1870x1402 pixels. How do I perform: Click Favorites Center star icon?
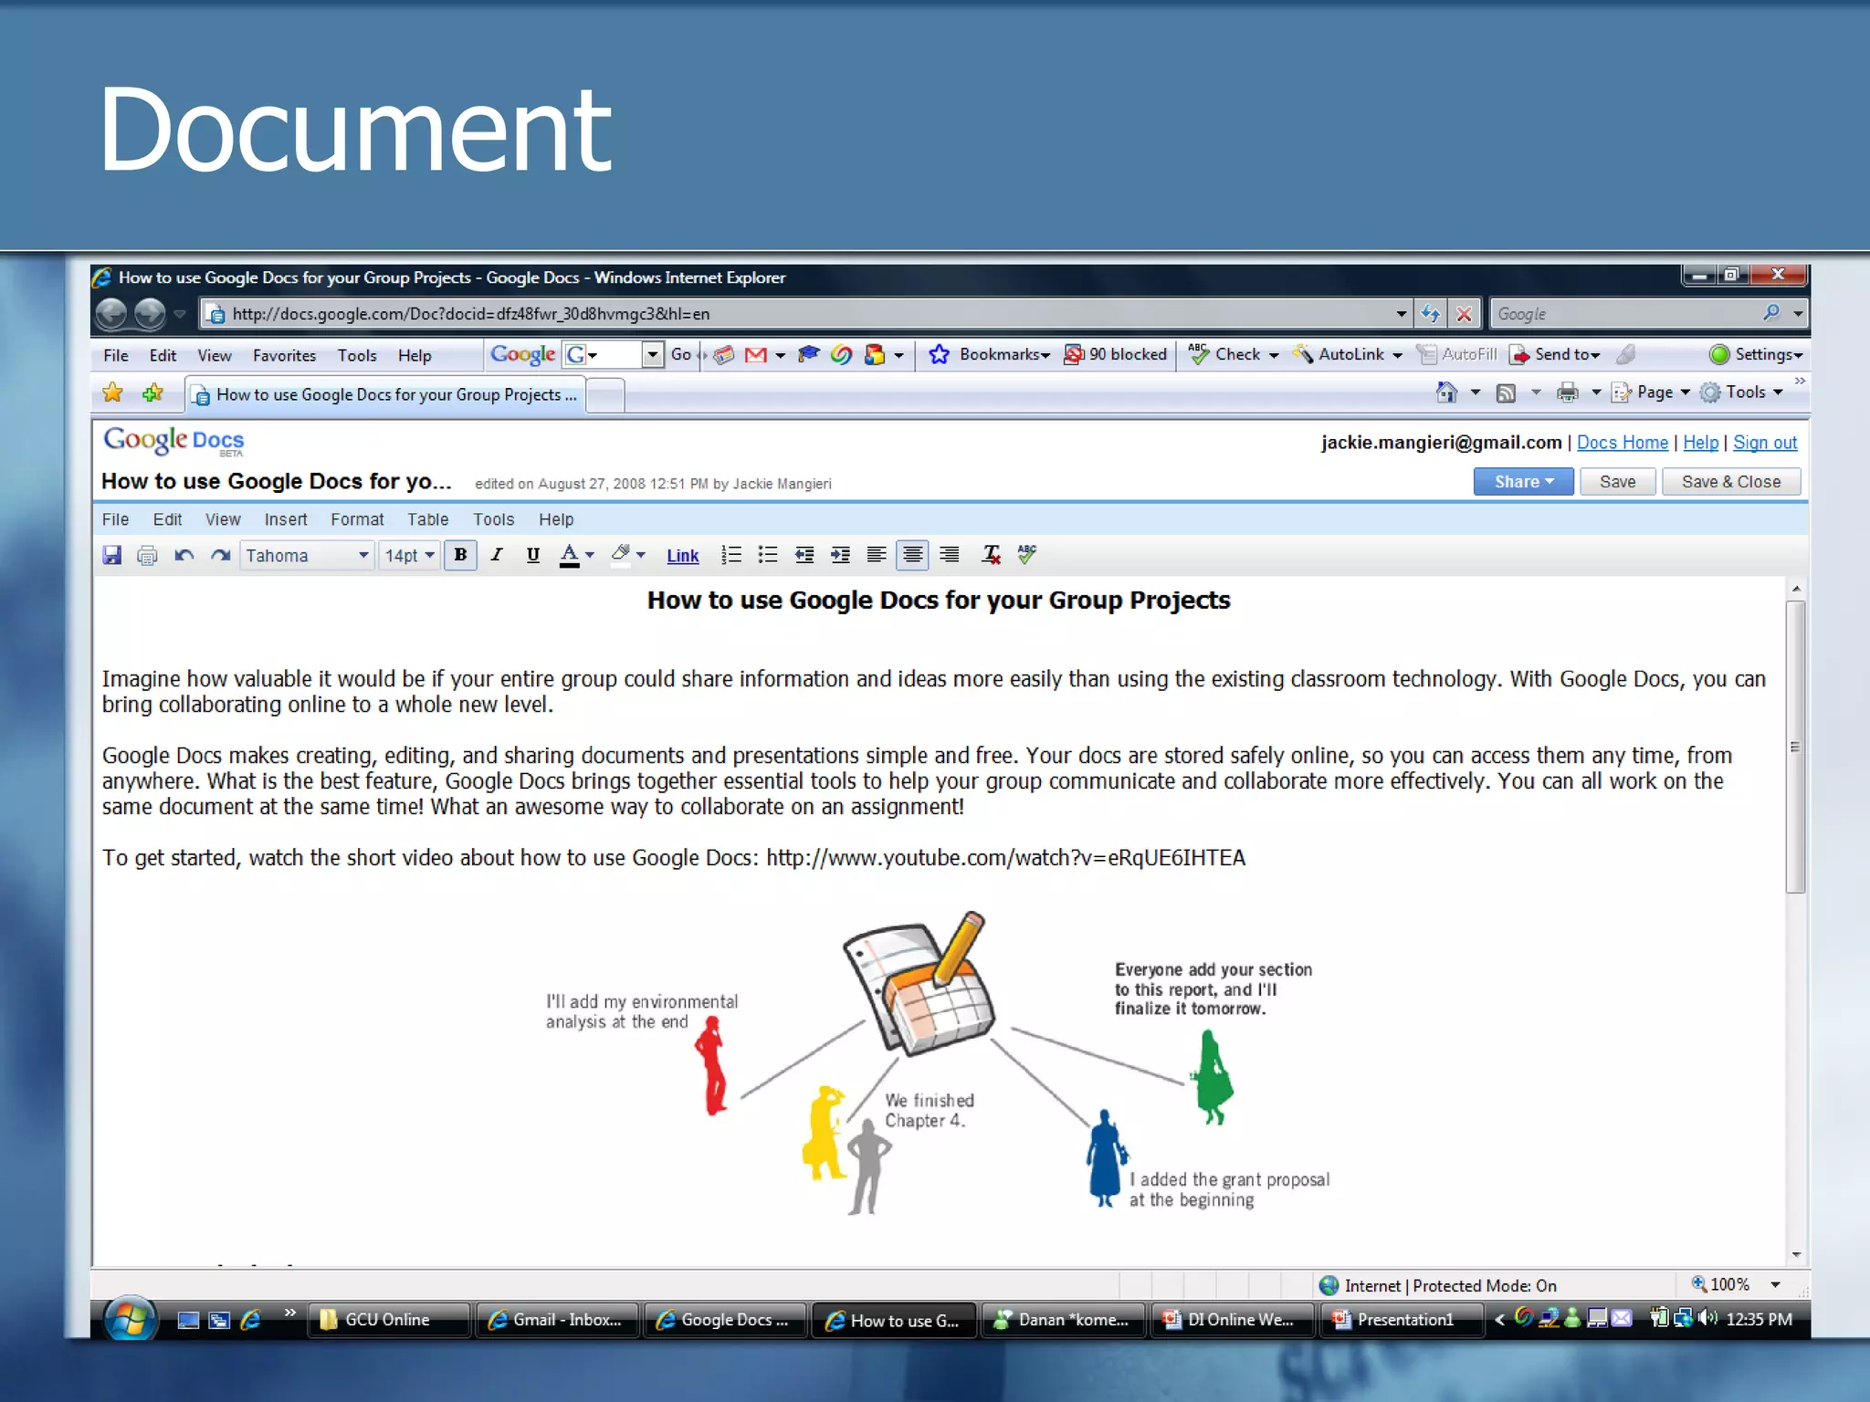pyautogui.click(x=112, y=392)
